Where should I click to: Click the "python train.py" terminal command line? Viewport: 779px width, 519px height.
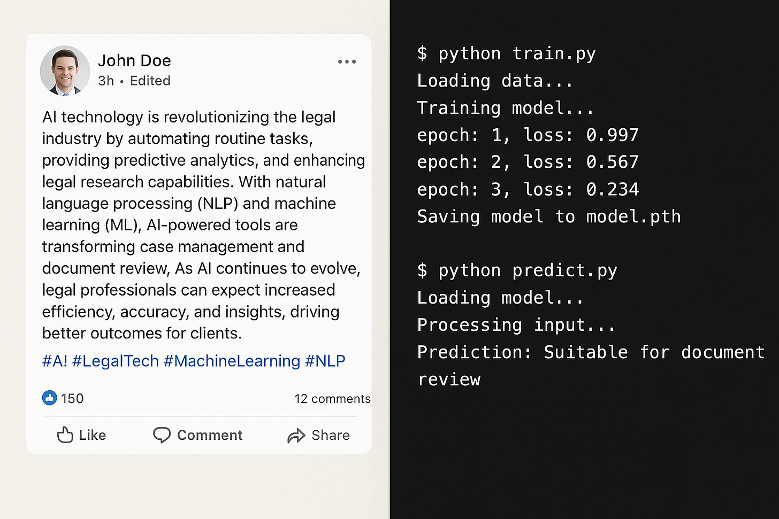(x=506, y=53)
